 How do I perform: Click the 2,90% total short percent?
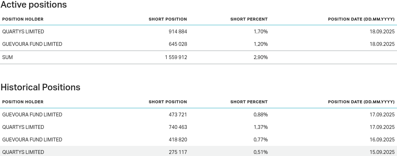260,57
